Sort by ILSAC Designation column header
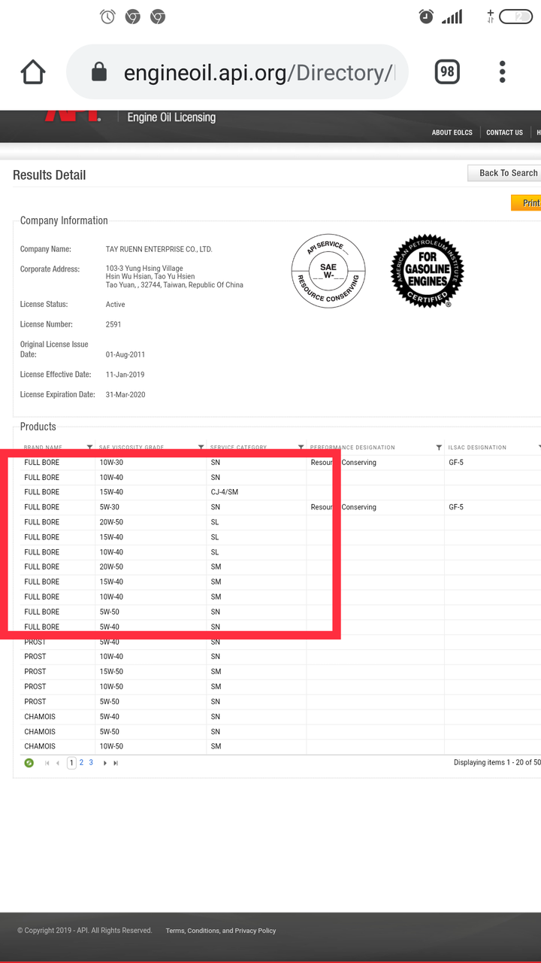The width and height of the screenshot is (541, 963). (x=477, y=448)
